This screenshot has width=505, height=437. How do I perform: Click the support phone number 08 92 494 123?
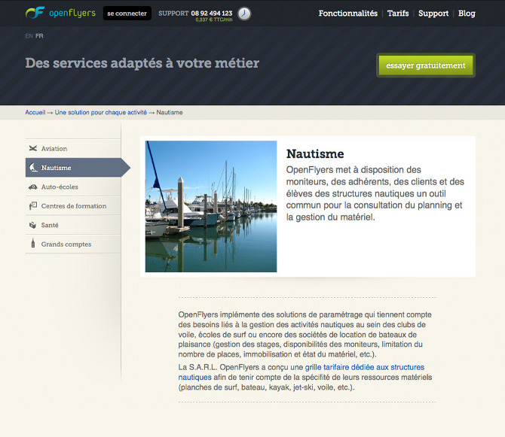(212, 14)
